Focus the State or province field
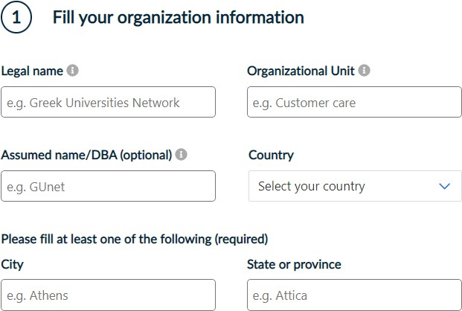462x311 pixels. [354, 295]
